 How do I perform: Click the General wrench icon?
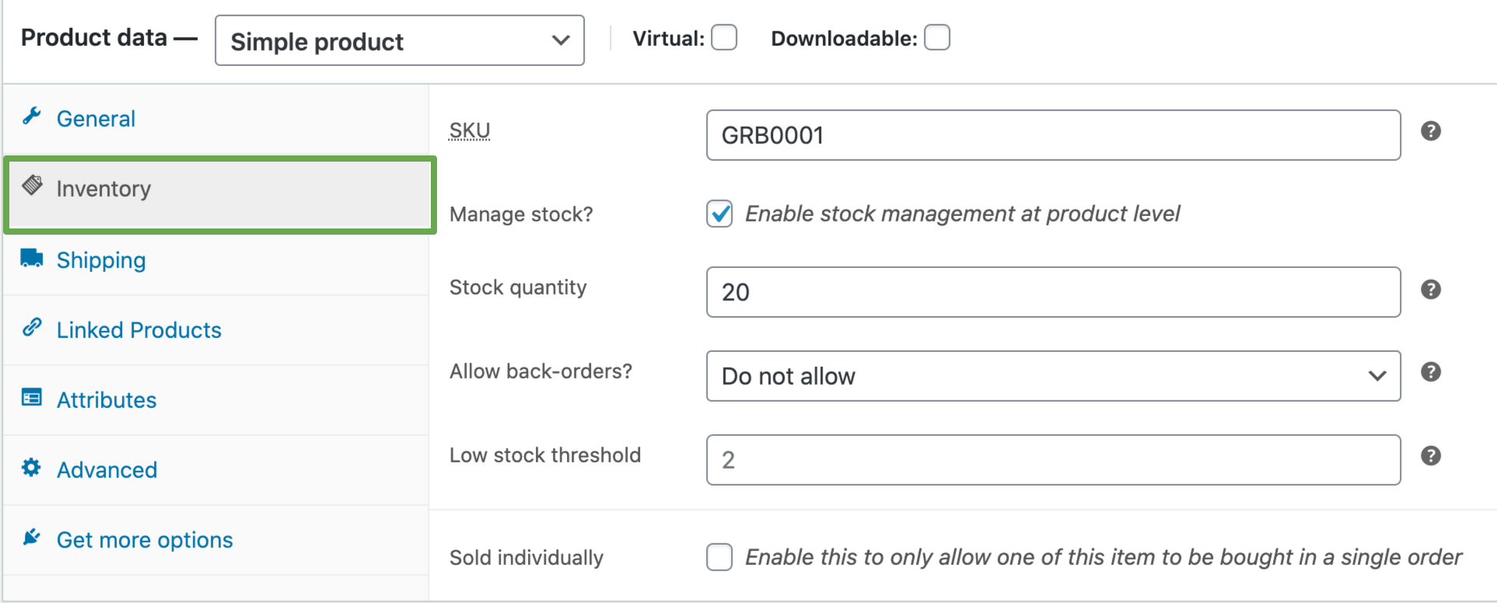(x=32, y=117)
